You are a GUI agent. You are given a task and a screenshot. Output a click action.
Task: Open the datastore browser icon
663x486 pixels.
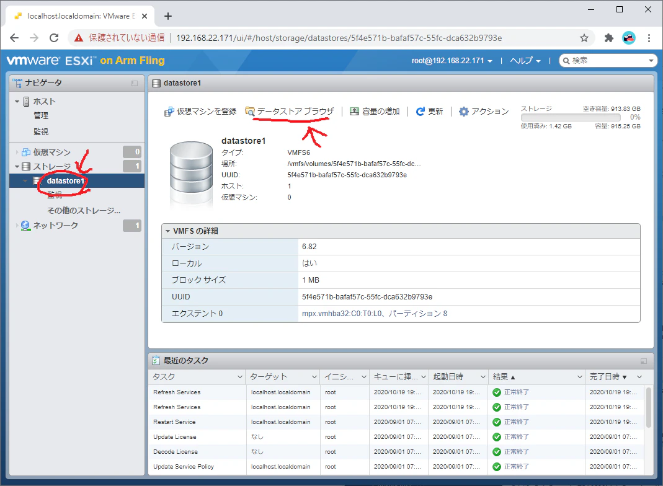point(250,111)
